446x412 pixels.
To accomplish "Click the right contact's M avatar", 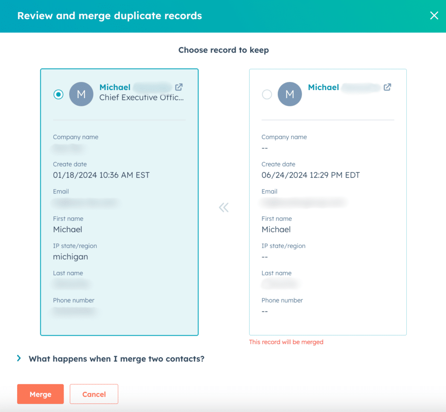I will (290, 94).
